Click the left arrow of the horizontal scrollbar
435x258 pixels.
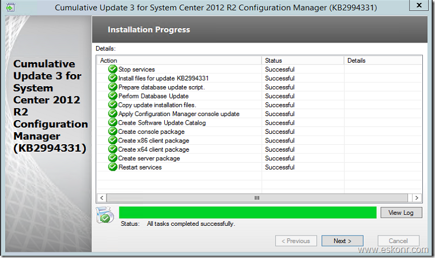(x=102, y=198)
